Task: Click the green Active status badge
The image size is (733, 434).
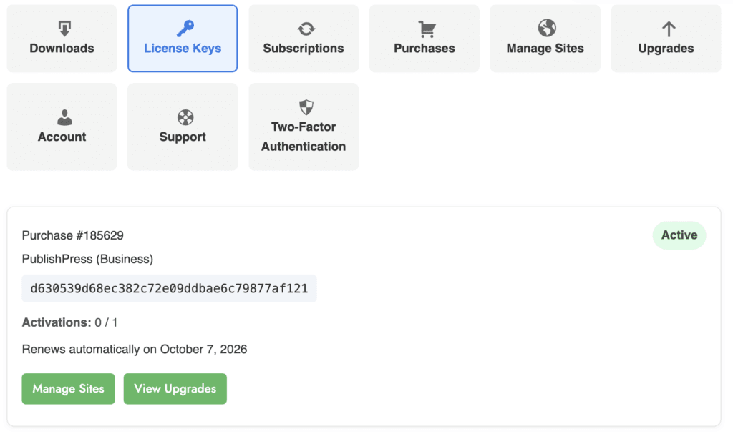Action: pyautogui.click(x=679, y=235)
